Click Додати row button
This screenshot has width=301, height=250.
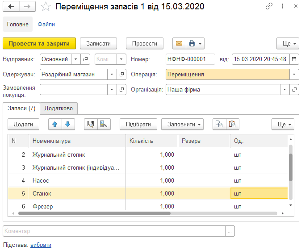click(x=23, y=124)
